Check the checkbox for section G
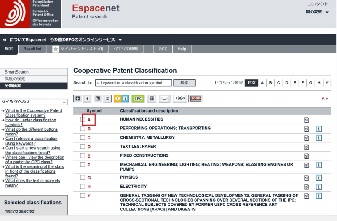Image resolution: width=337 pixels, height=221 pixels. (x=83, y=177)
